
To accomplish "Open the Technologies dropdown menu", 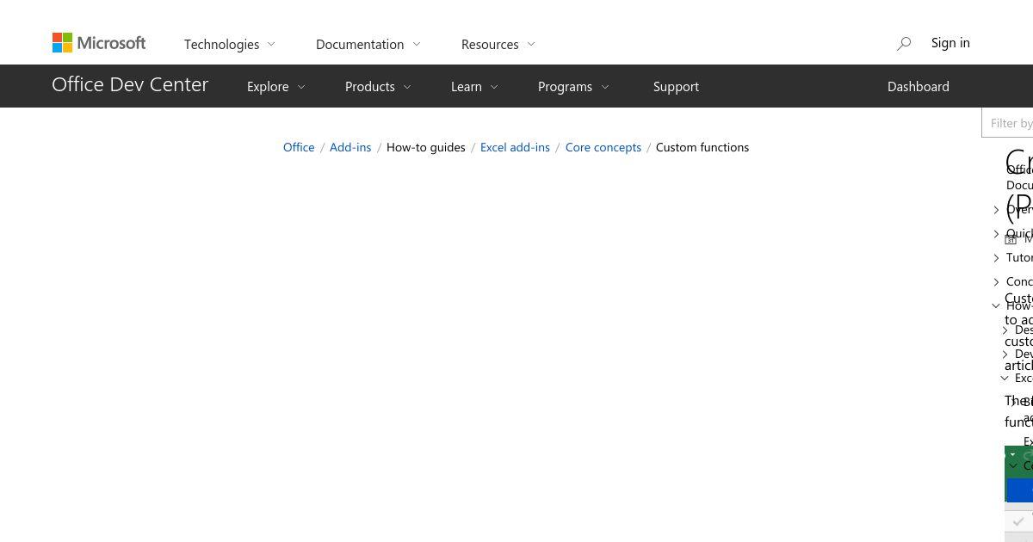I will (230, 44).
